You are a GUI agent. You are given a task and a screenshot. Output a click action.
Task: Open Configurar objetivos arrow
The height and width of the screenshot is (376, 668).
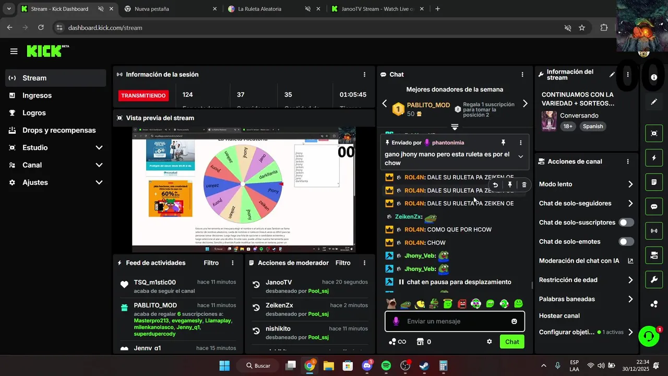[630, 332]
